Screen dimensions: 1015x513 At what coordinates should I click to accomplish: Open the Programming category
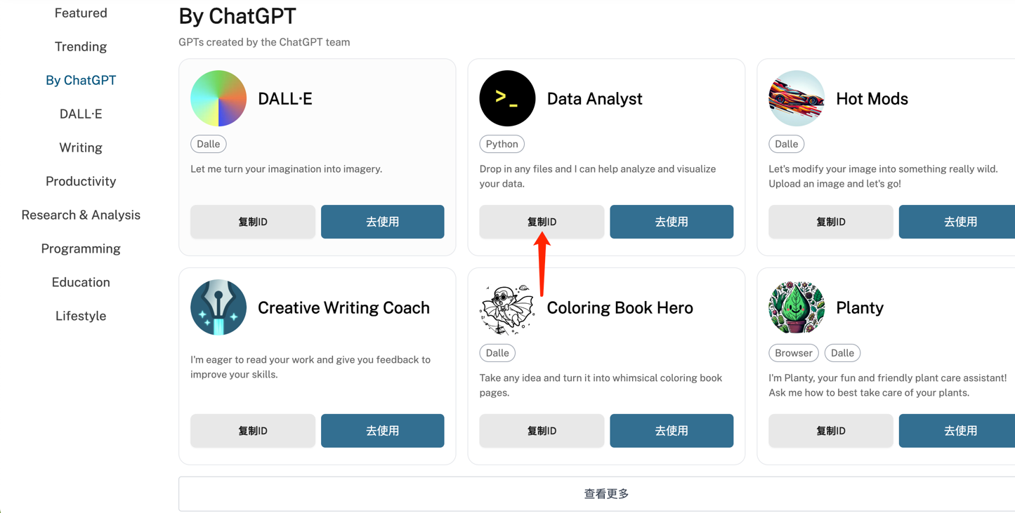[81, 248]
